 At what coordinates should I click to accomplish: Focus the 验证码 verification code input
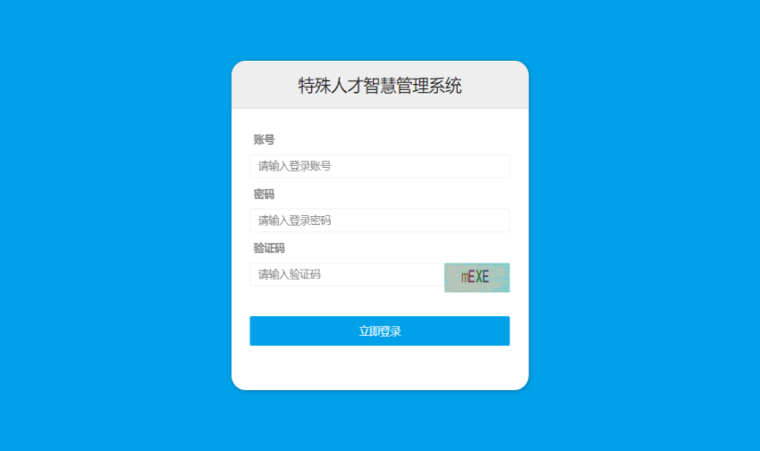(347, 274)
